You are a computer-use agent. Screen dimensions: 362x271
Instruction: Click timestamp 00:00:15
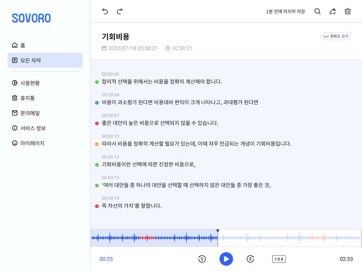pyautogui.click(x=110, y=178)
